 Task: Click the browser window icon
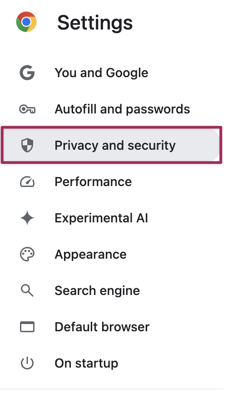coord(27,327)
